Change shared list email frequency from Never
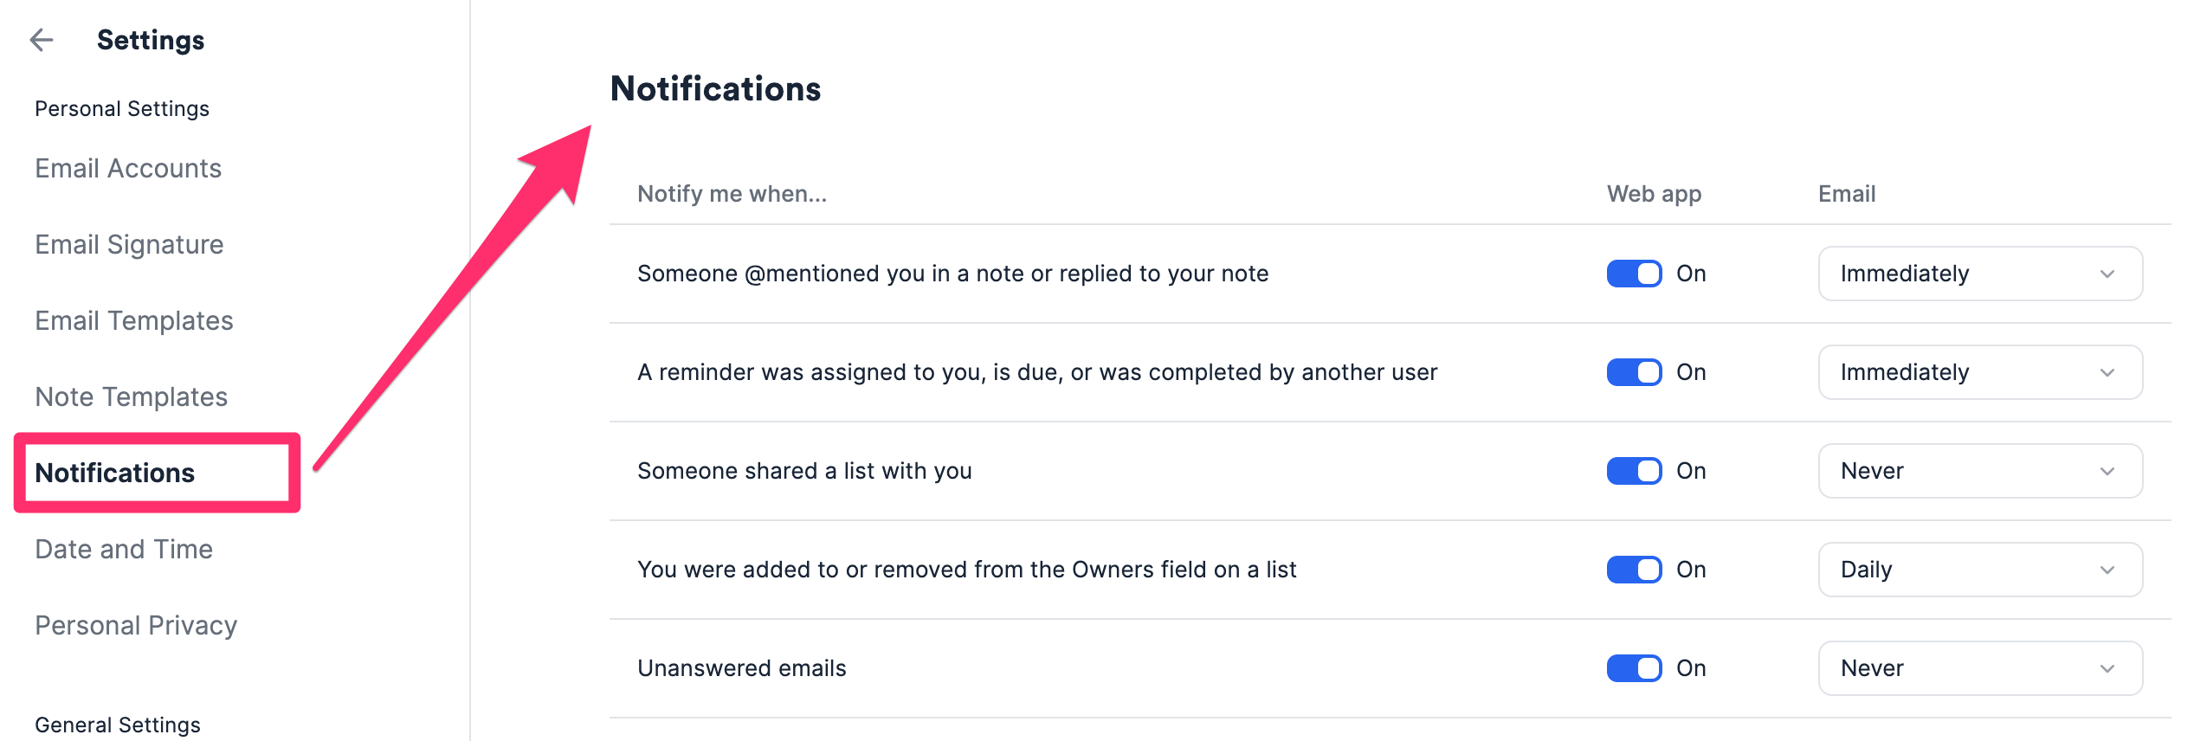Screen dimensions: 2194x741 click(x=1979, y=471)
